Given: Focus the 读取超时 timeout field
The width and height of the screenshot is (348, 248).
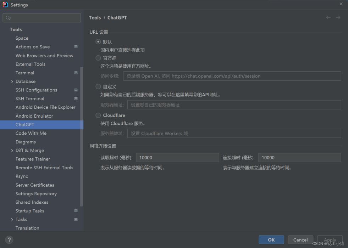Looking at the screenshot, I should [x=178, y=158].
